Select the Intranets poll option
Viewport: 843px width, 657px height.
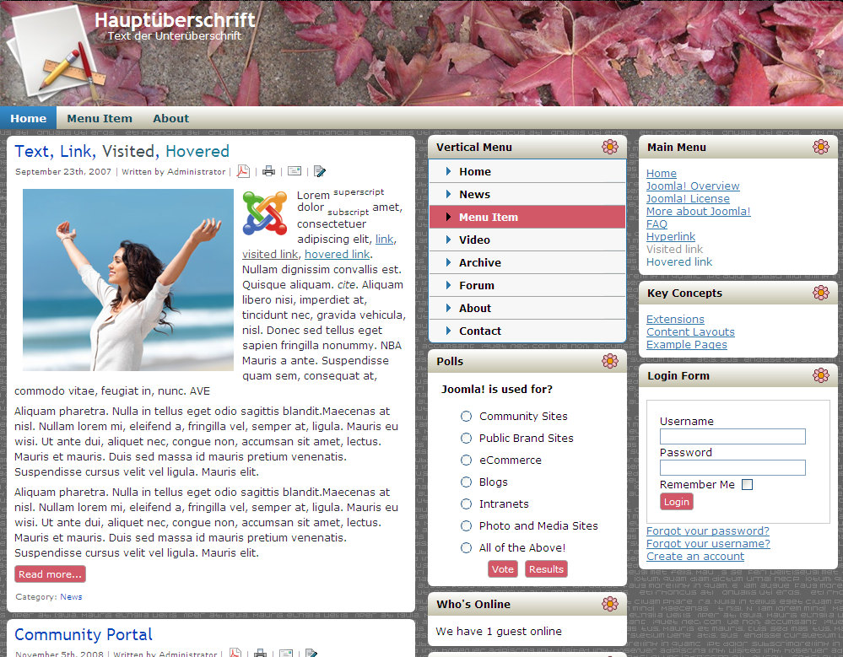[x=466, y=504]
